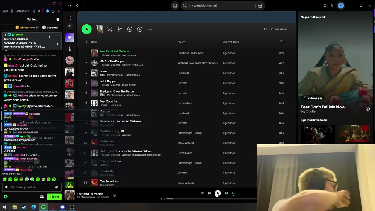This screenshot has width=375, height=211.
Task: Expand Your Library sidebar
Action: click(x=69, y=18)
